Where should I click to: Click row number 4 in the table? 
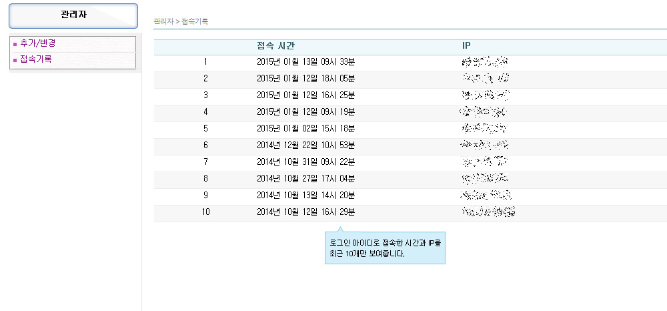pyautogui.click(x=206, y=112)
